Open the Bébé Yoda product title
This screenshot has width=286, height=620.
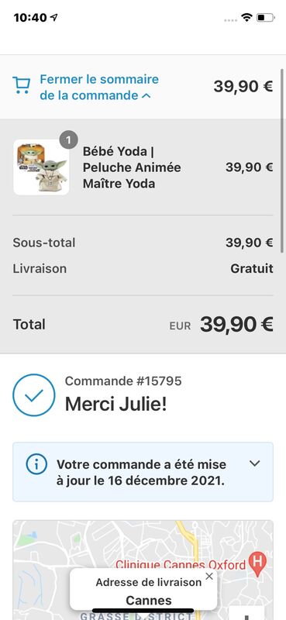coord(132,167)
